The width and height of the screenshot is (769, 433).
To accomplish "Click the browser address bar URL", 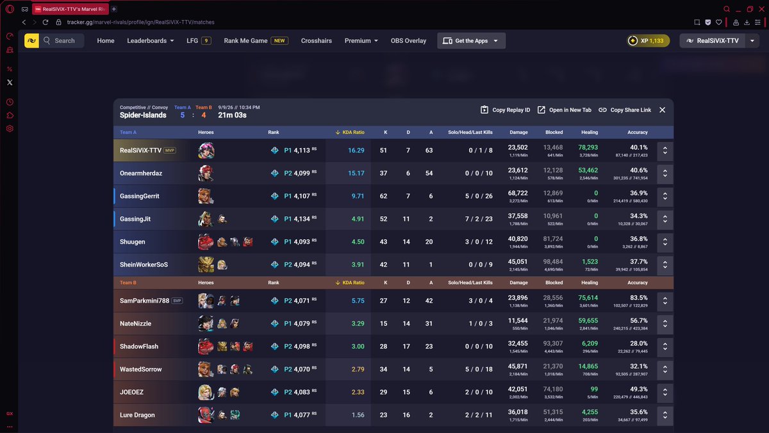I will tap(140, 22).
